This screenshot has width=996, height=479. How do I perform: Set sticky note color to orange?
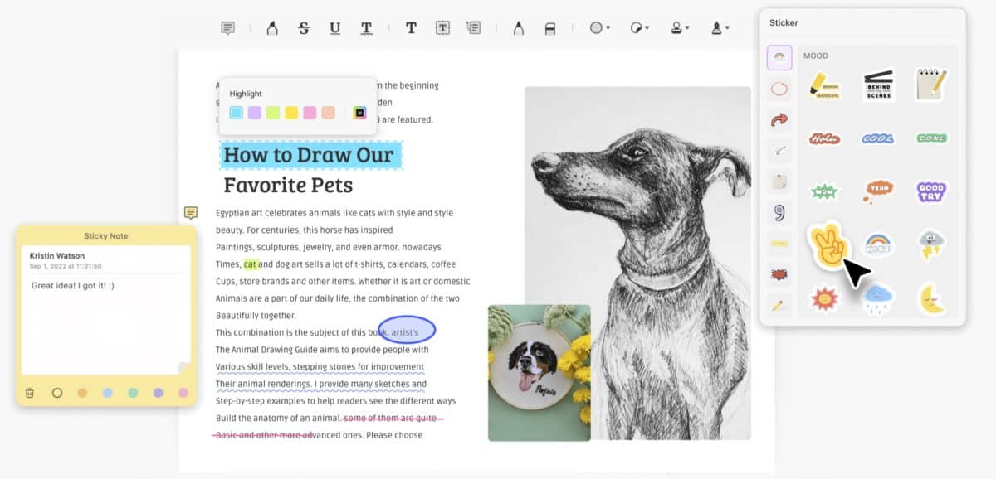pos(82,393)
